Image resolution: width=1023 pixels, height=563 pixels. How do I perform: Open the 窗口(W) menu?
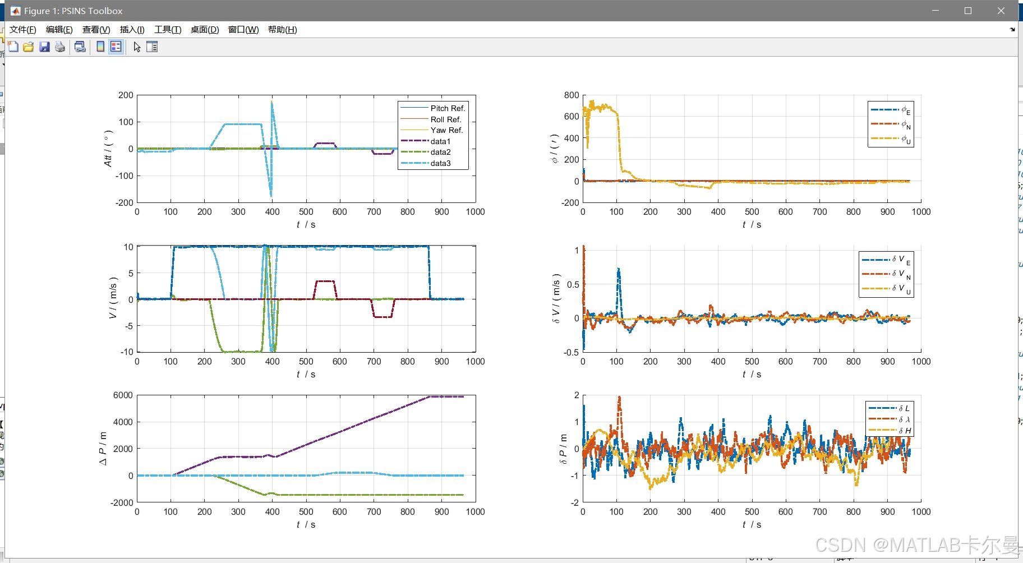pos(243,30)
